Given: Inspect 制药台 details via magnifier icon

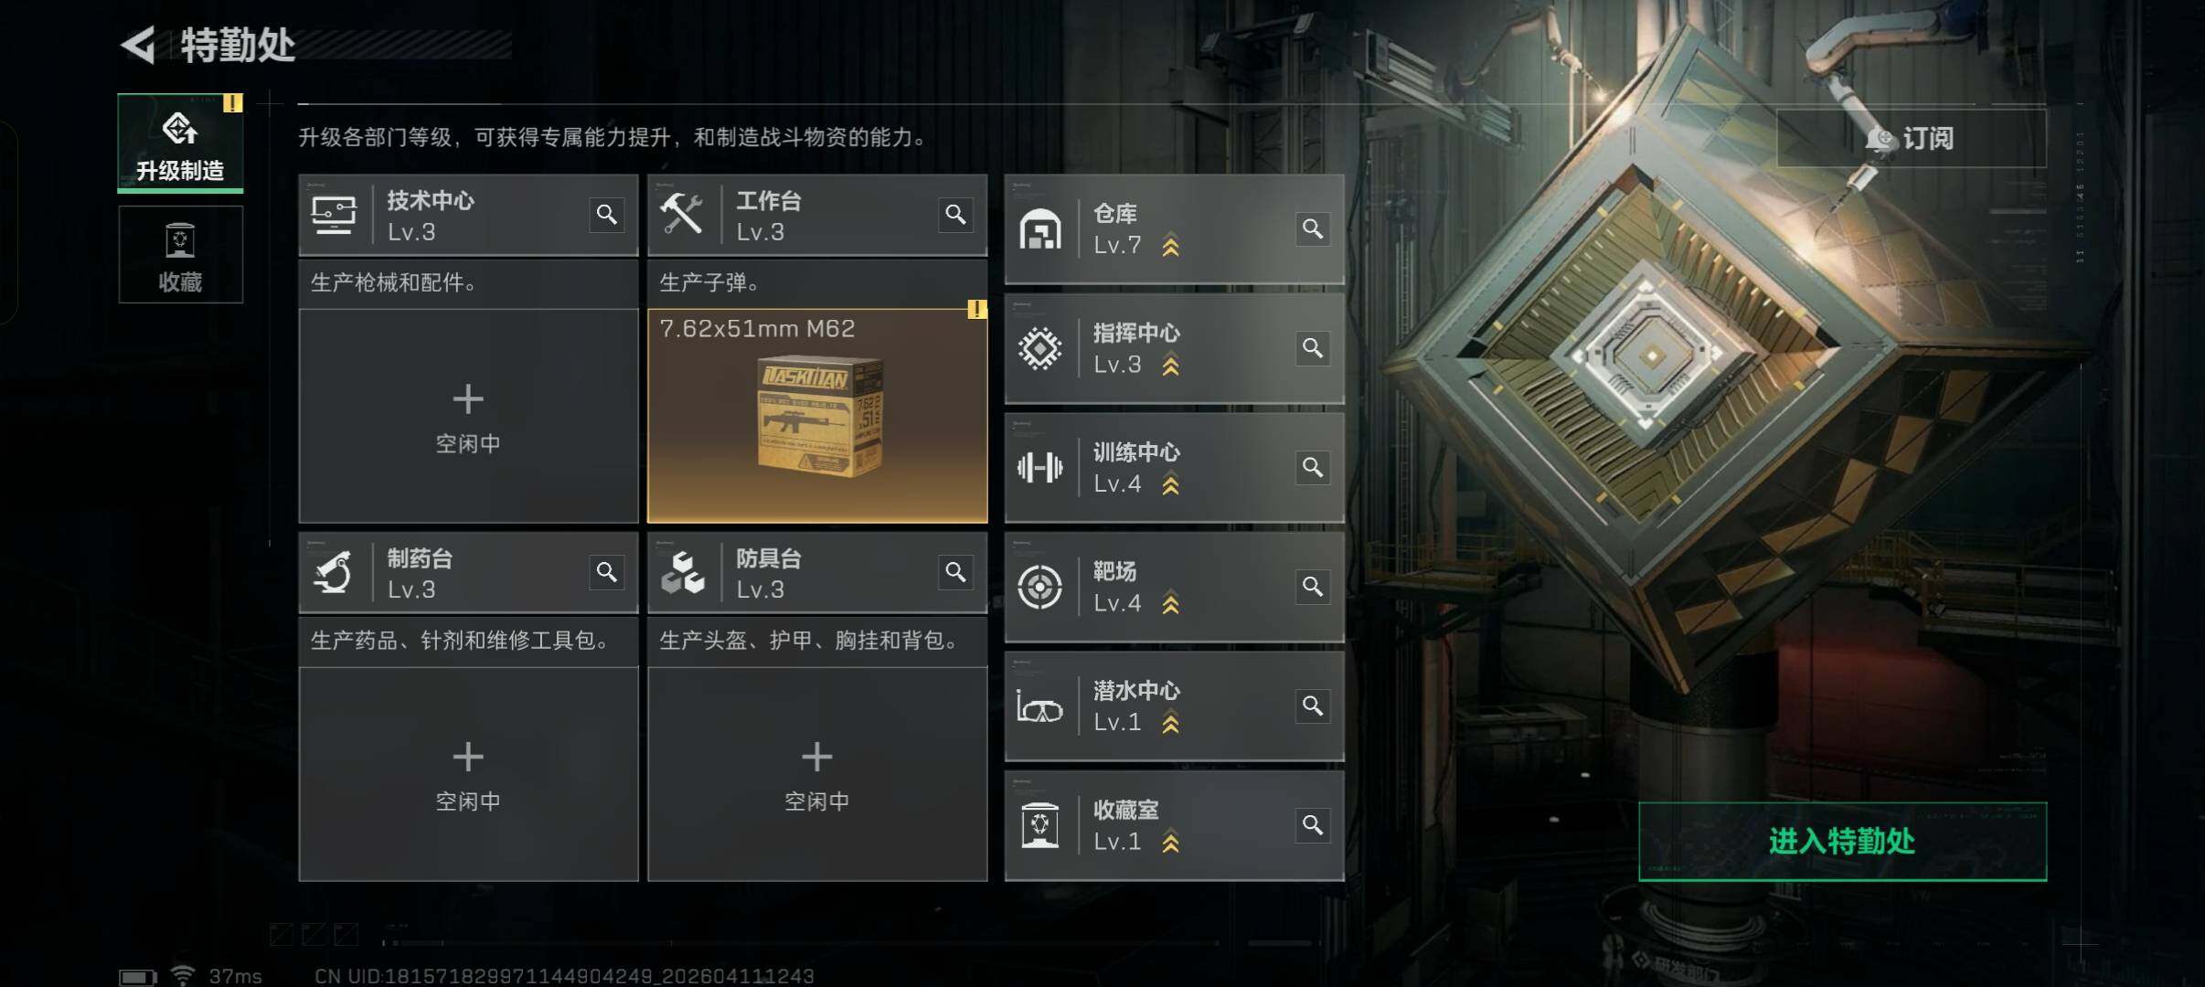Looking at the screenshot, I should pos(607,572).
